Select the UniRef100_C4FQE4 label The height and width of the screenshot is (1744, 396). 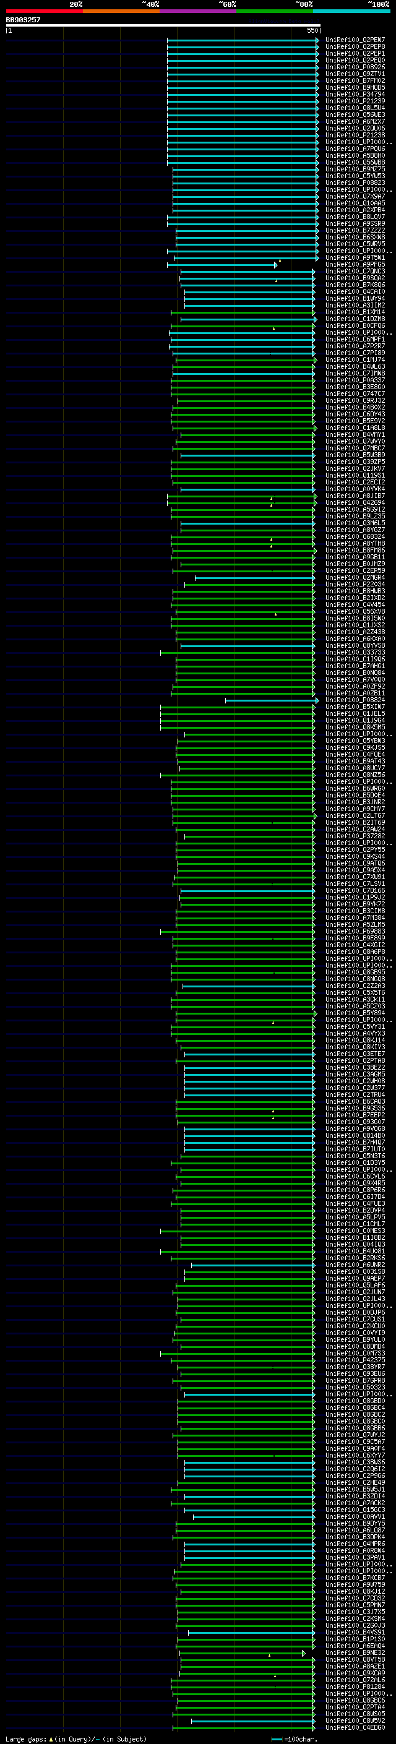tap(355, 754)
